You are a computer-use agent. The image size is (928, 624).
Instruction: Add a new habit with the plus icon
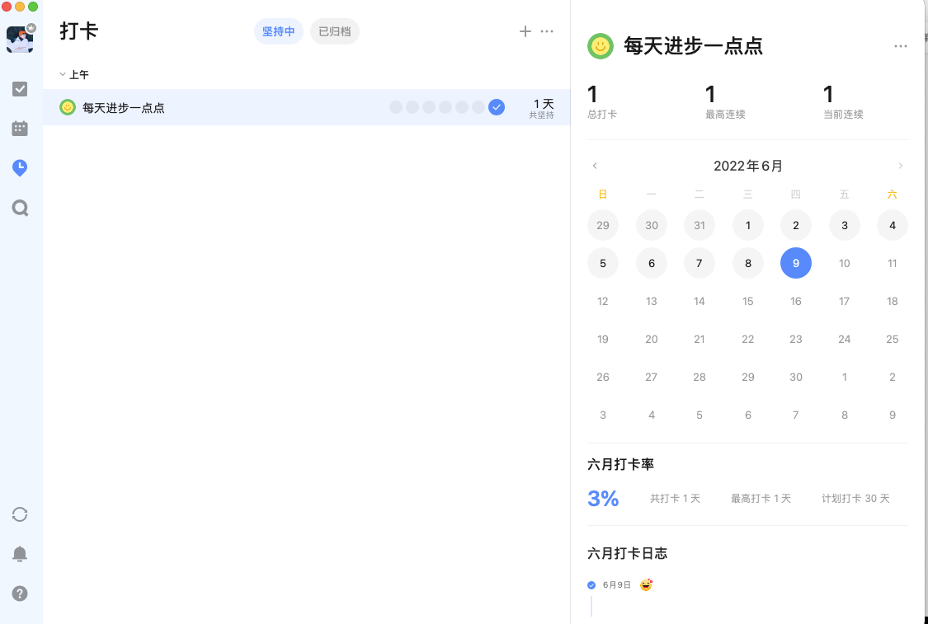pyautogui.click(x=525, y=31)
